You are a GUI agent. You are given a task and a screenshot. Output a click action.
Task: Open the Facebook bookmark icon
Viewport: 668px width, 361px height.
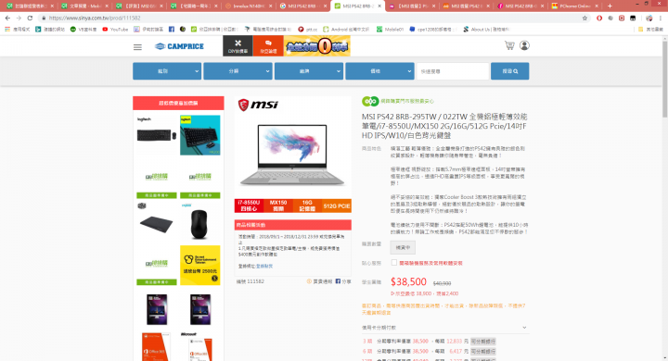point(172,30)
